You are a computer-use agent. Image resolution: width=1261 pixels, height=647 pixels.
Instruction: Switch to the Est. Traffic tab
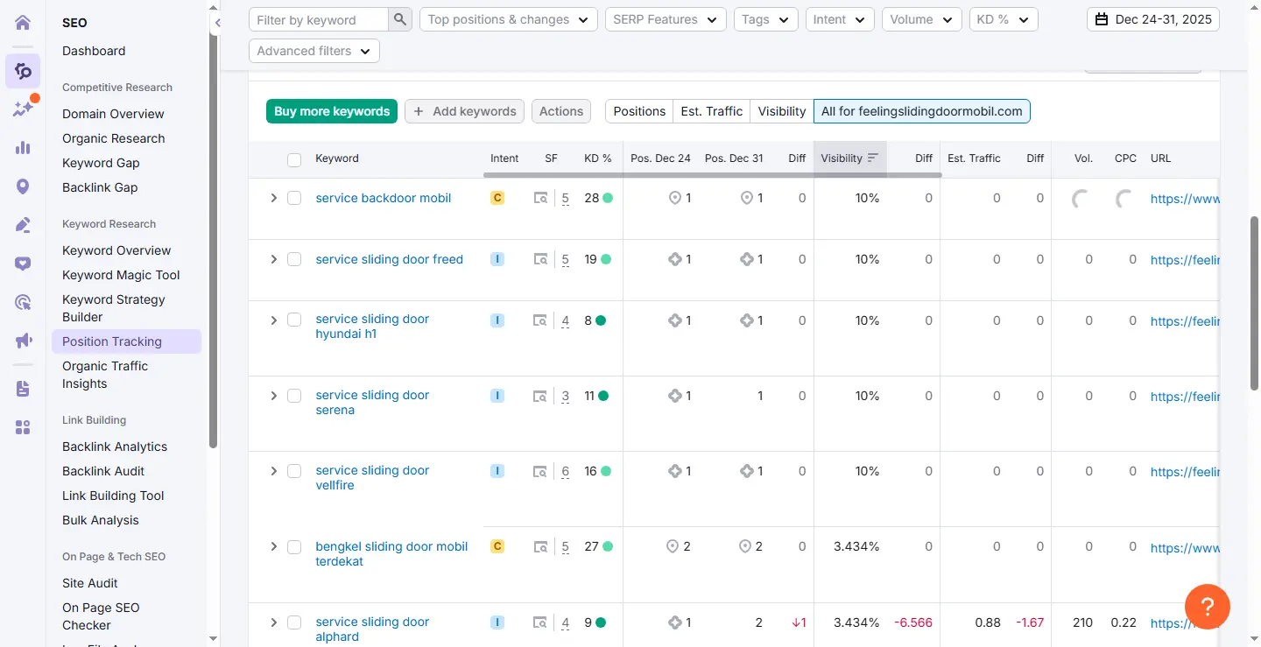711,111
